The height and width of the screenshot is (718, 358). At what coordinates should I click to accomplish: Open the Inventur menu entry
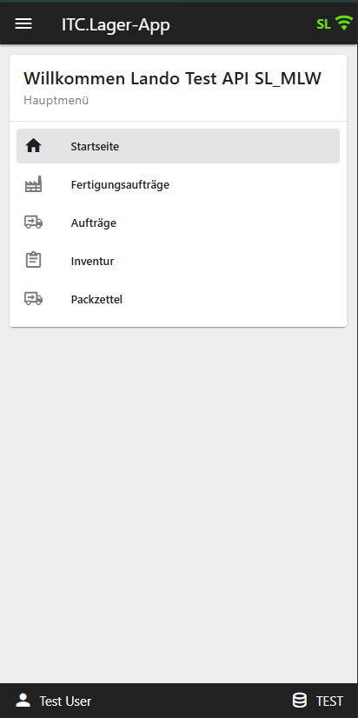[178, 261]
